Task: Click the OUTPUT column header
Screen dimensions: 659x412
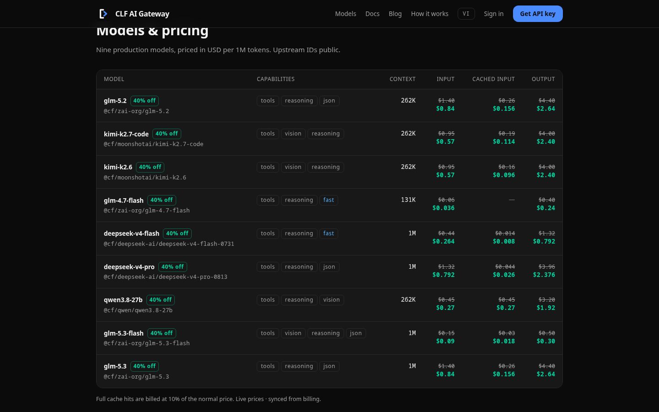Action: pos(543,79)
